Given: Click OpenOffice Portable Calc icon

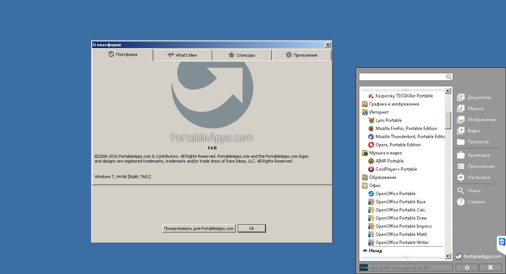Looking at the screenshot, I should click(x=371, y=210).
